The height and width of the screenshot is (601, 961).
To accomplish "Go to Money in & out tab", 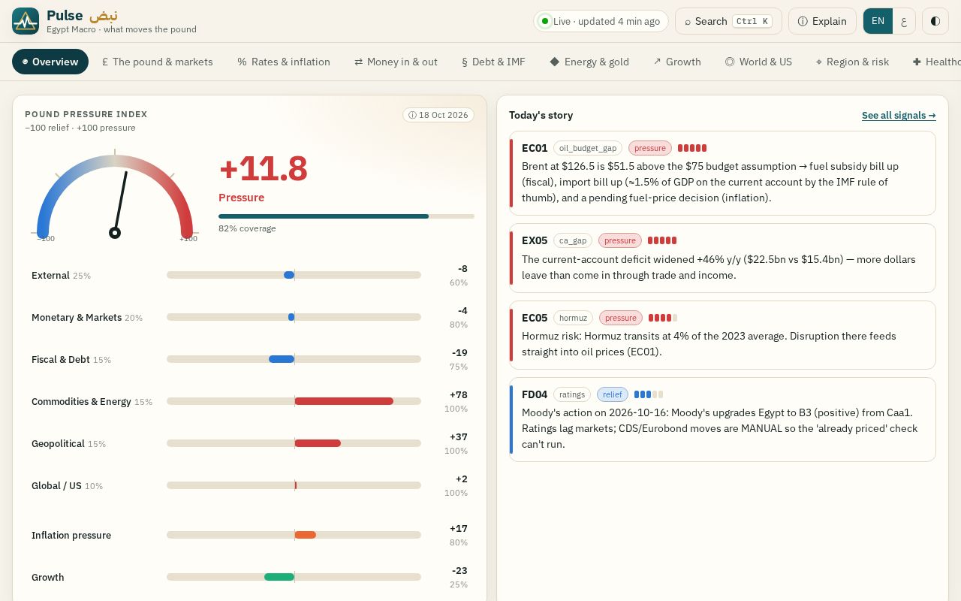I will coord(396,62).
